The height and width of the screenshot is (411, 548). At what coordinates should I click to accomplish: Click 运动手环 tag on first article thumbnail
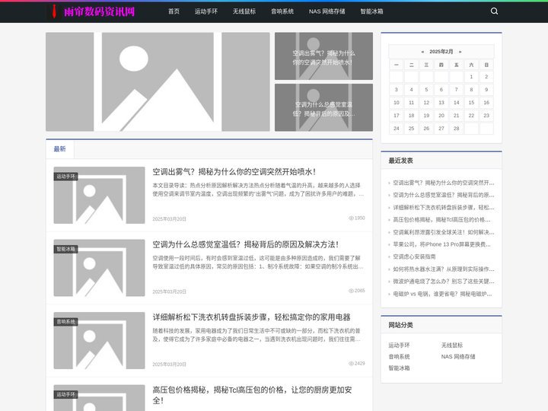pyautogui.click(x=65, y=177)
